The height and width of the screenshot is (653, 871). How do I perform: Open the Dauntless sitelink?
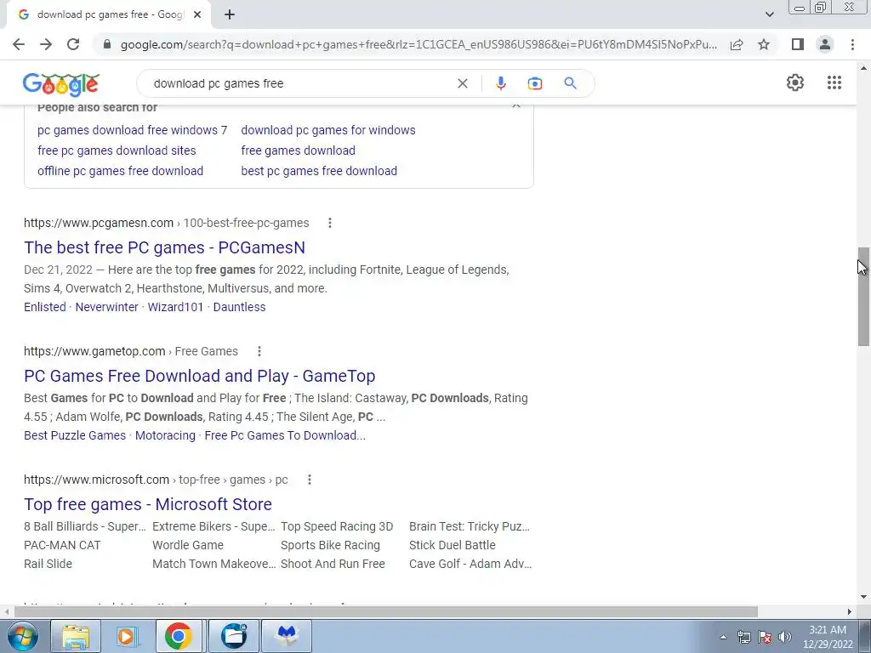[x=239, y=307]
